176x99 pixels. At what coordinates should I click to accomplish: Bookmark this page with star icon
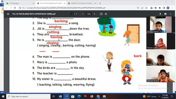click(146, 8)
